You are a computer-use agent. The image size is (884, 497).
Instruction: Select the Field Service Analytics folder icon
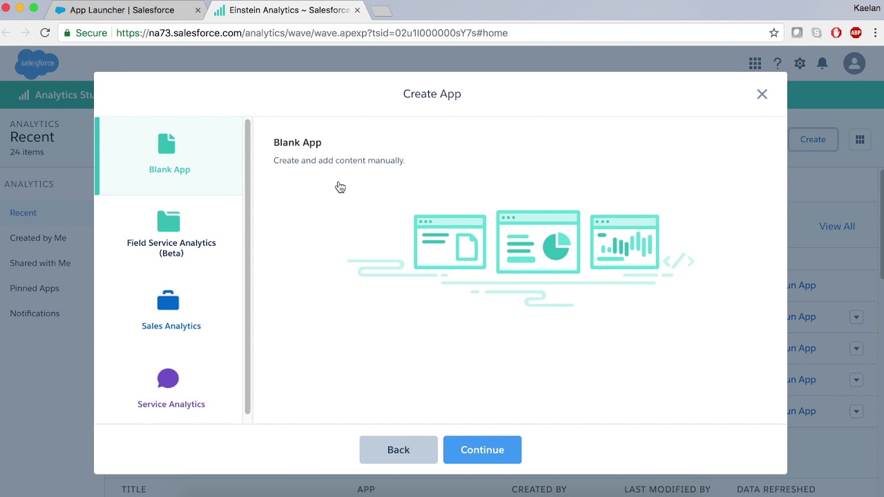coord(169,221)
